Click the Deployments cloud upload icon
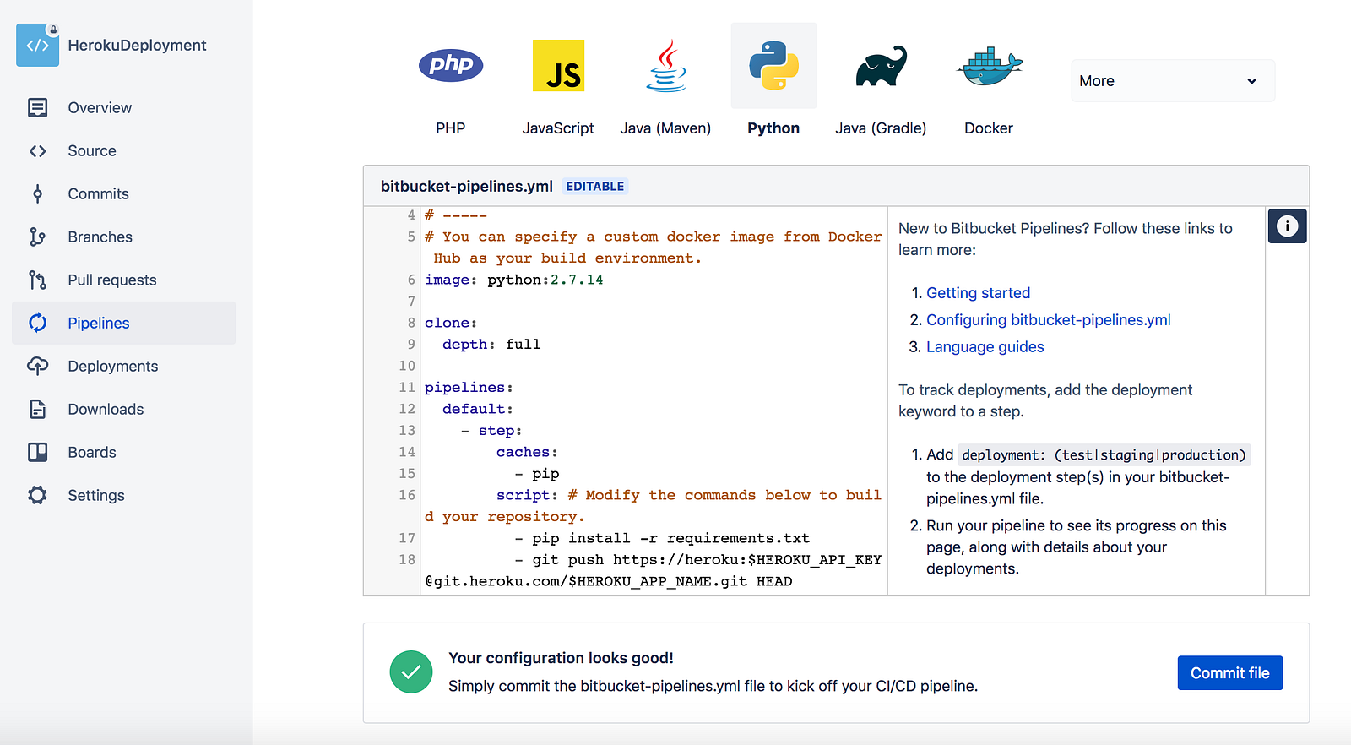 (37, 366)
